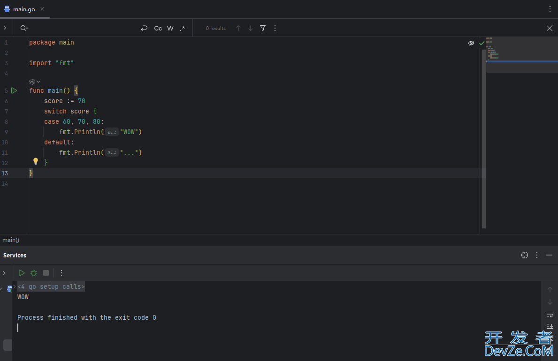Open more Services toolbar actions
This screenshot has width=558, height=361.
pos(61,273)
